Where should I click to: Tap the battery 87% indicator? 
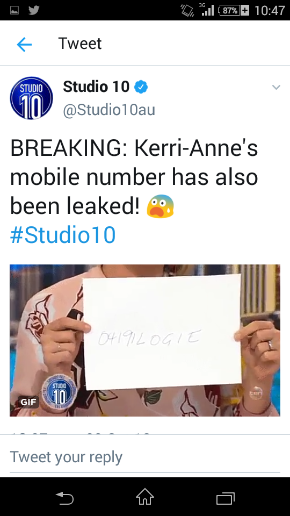click(x=234, y=11)
